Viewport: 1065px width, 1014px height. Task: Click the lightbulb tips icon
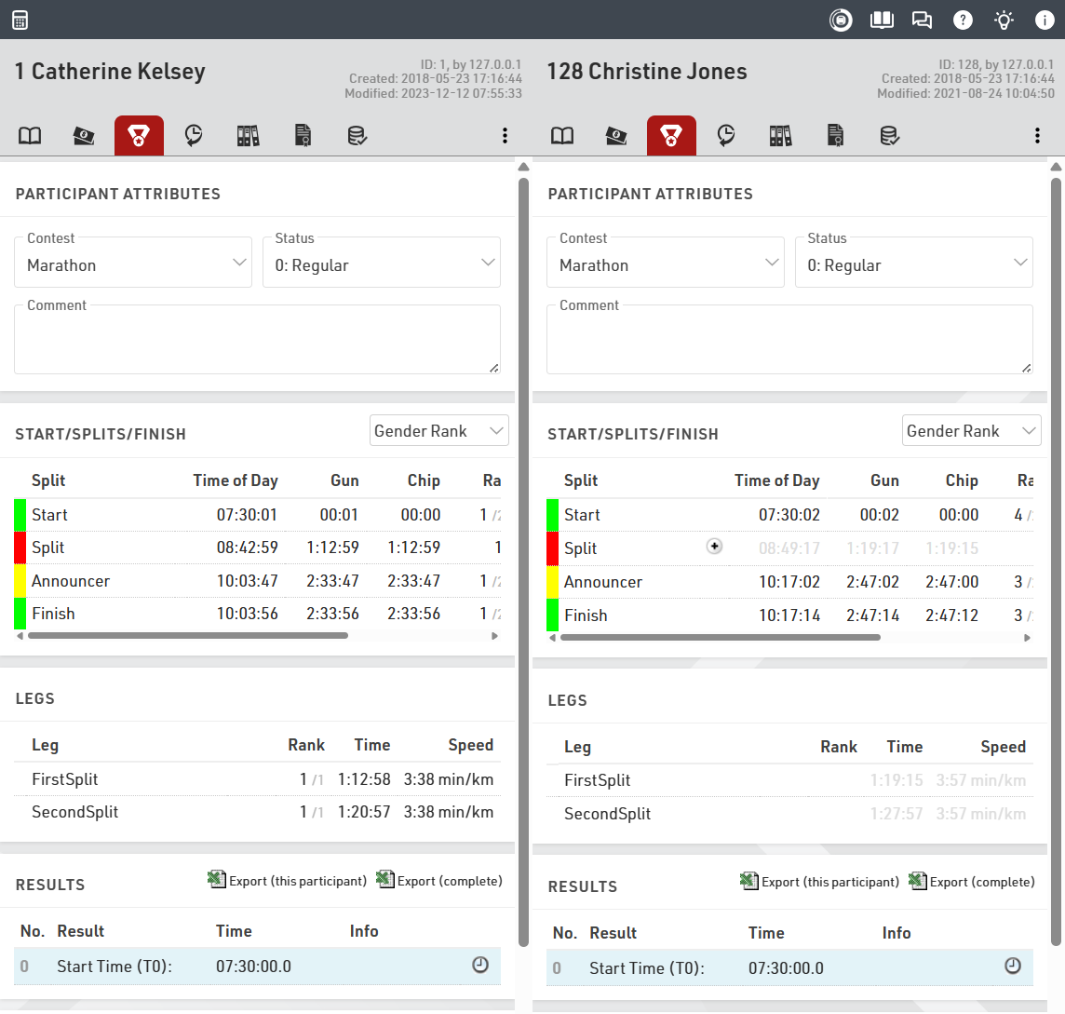[1004, 20]
